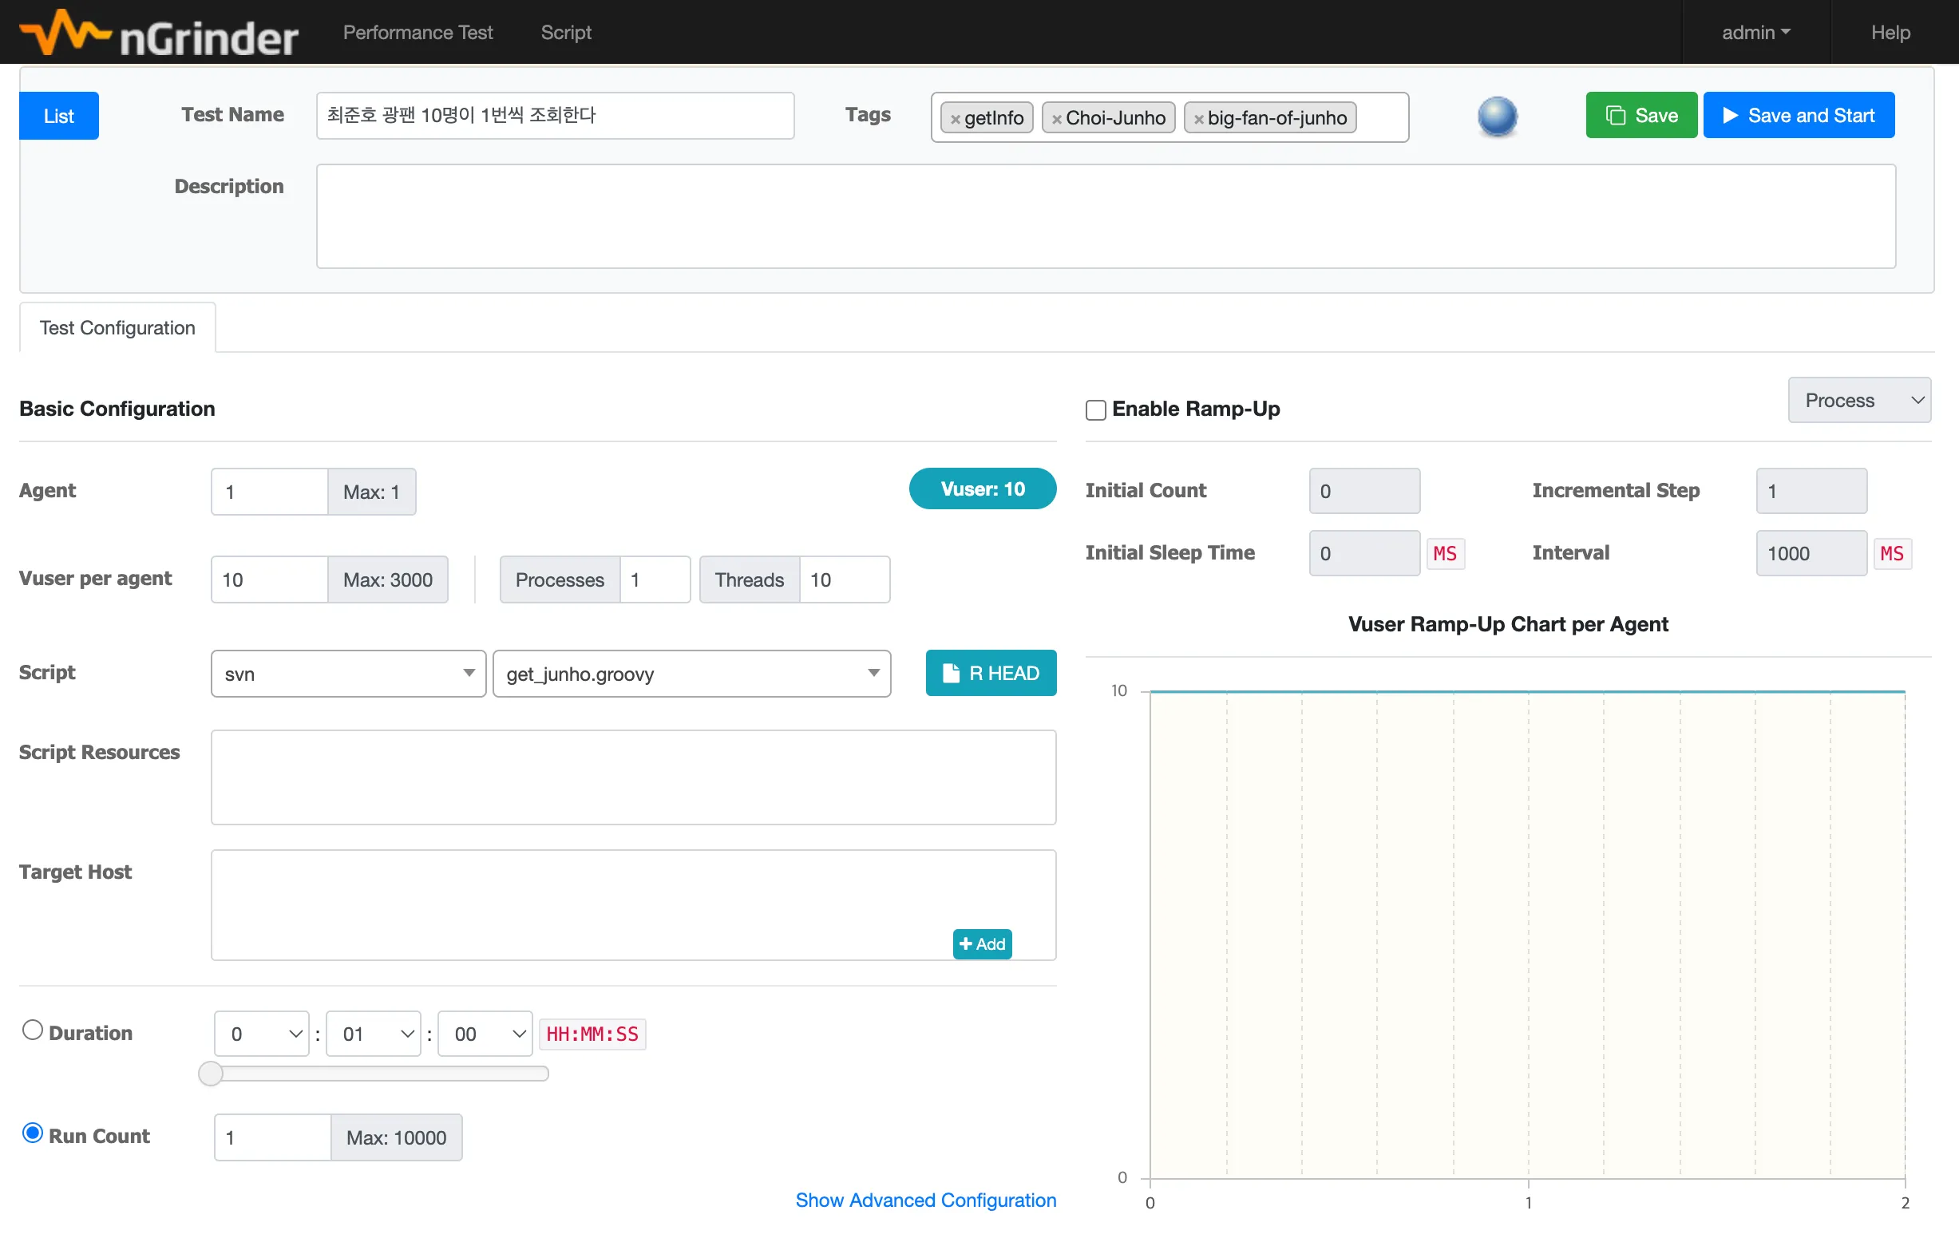Remove the Choi-Junho tag
This screenshot has width=1959, height=1234.
[1056, 119]
